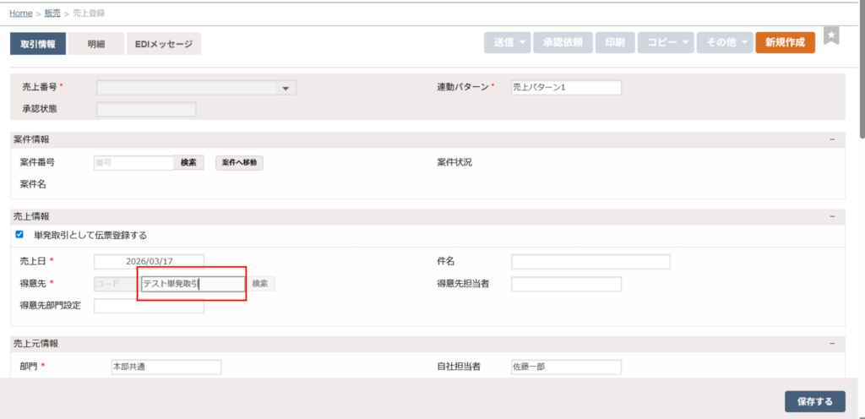Collapse the 案件情報 section

pos(832,139)
